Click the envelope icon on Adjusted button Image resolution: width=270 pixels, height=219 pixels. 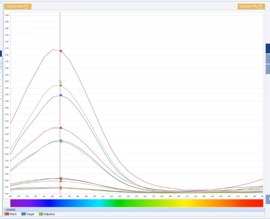pyautogui.click(x=260, y=6)
